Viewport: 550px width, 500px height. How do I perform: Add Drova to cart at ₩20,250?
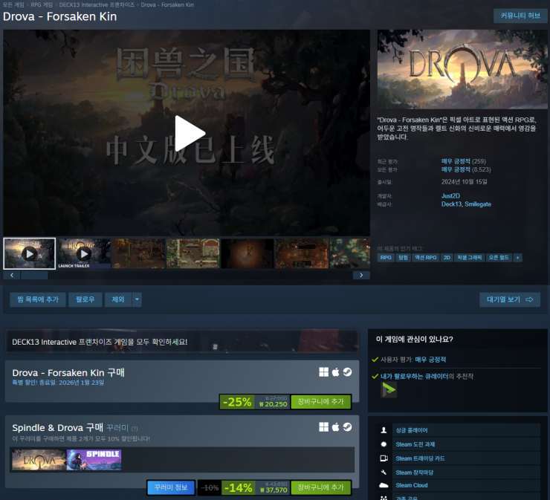(x=320, y=402)
